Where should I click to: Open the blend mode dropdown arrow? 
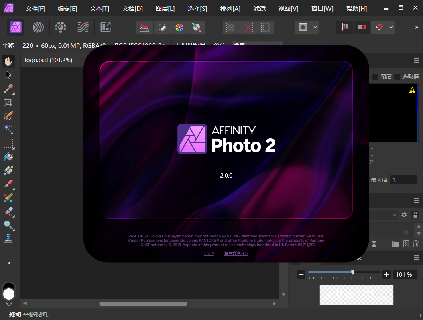[395, 215]
